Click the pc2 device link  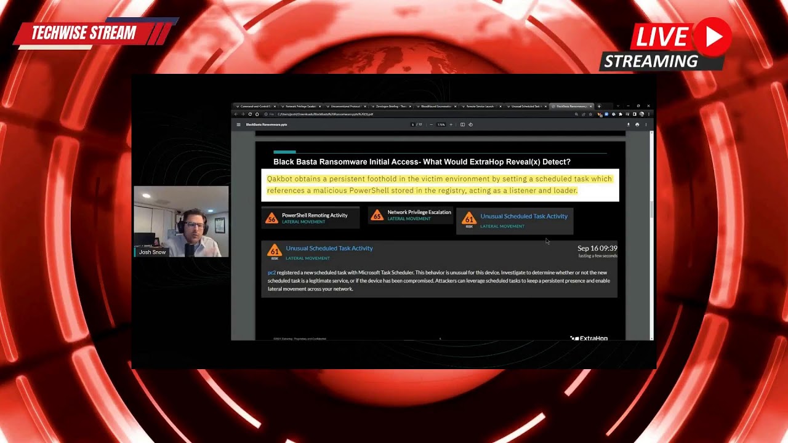pos(271,273)
